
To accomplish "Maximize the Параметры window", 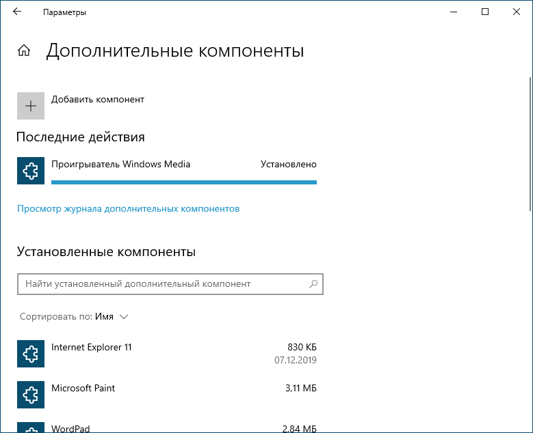I will click(x=485, y=12).
